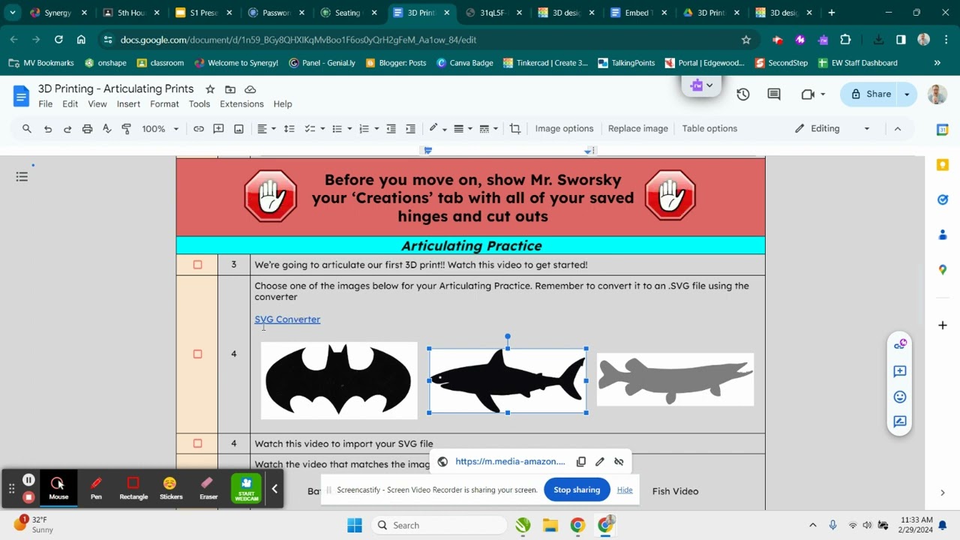Collapse the toolbar with the up chevron
This screenshot has height=540, width=960.
point(898,129)
